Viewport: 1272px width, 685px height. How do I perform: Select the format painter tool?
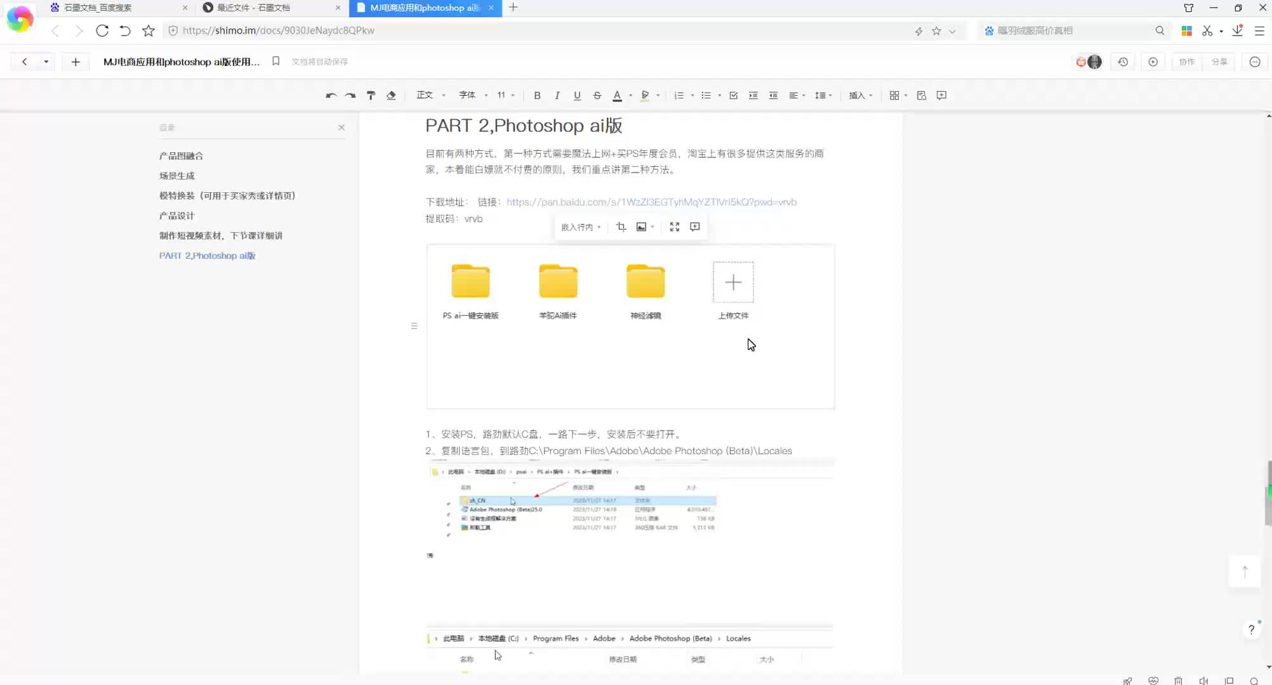click(371, 95)
